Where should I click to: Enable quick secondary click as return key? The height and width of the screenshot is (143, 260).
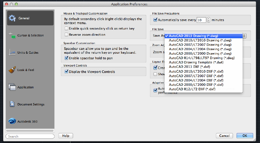point(66,29)
